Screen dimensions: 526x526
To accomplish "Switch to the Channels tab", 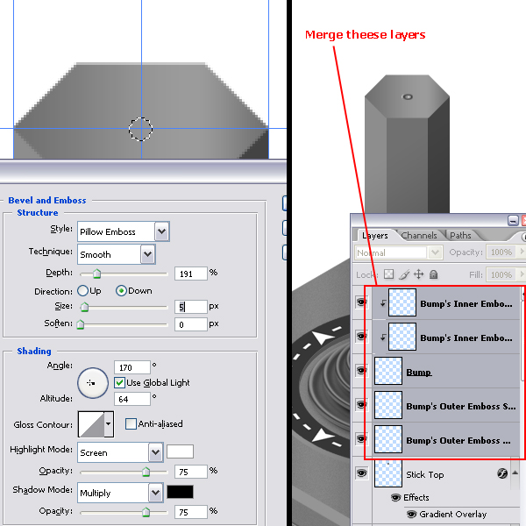I will 419,235.
